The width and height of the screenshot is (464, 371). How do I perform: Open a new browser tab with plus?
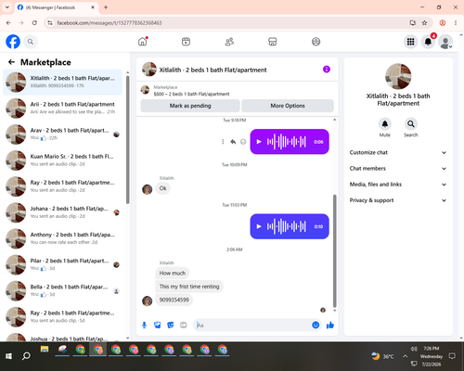(106, 7)
